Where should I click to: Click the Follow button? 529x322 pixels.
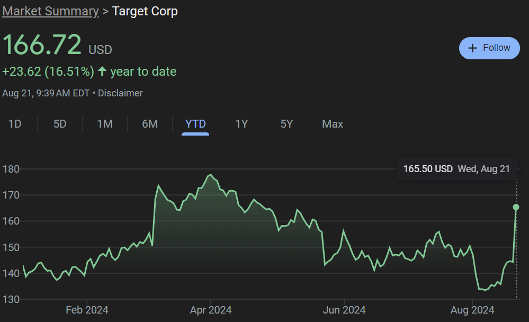click(489, 48)
